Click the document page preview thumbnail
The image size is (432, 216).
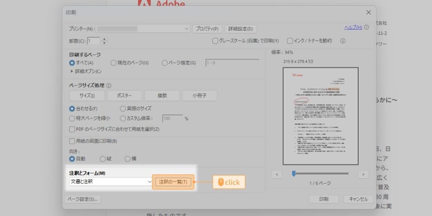(x=321, y=116)
